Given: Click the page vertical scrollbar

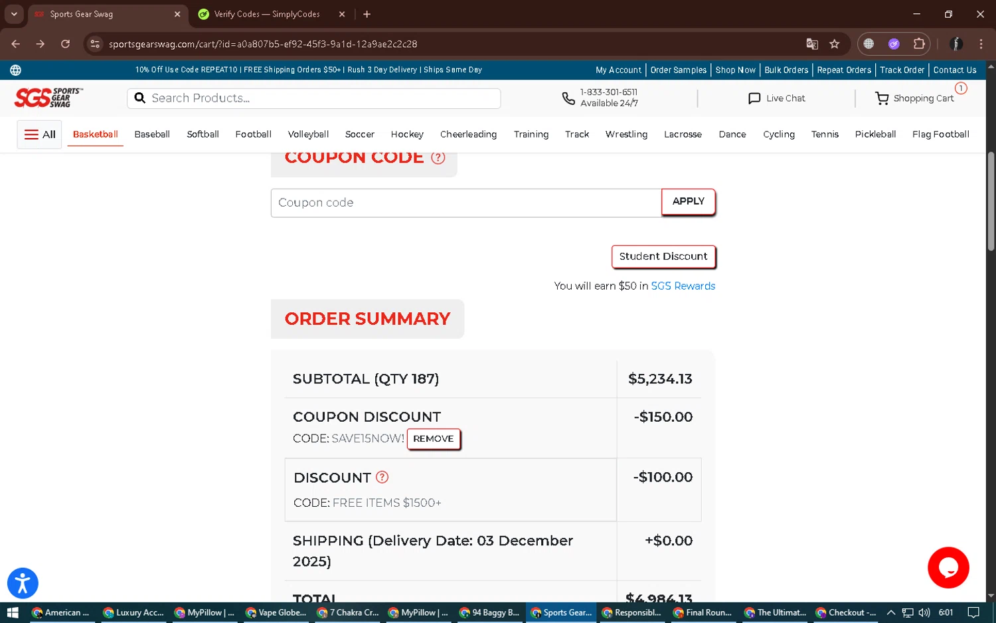Looking at the screenshot, I should [x=991, y=201].
